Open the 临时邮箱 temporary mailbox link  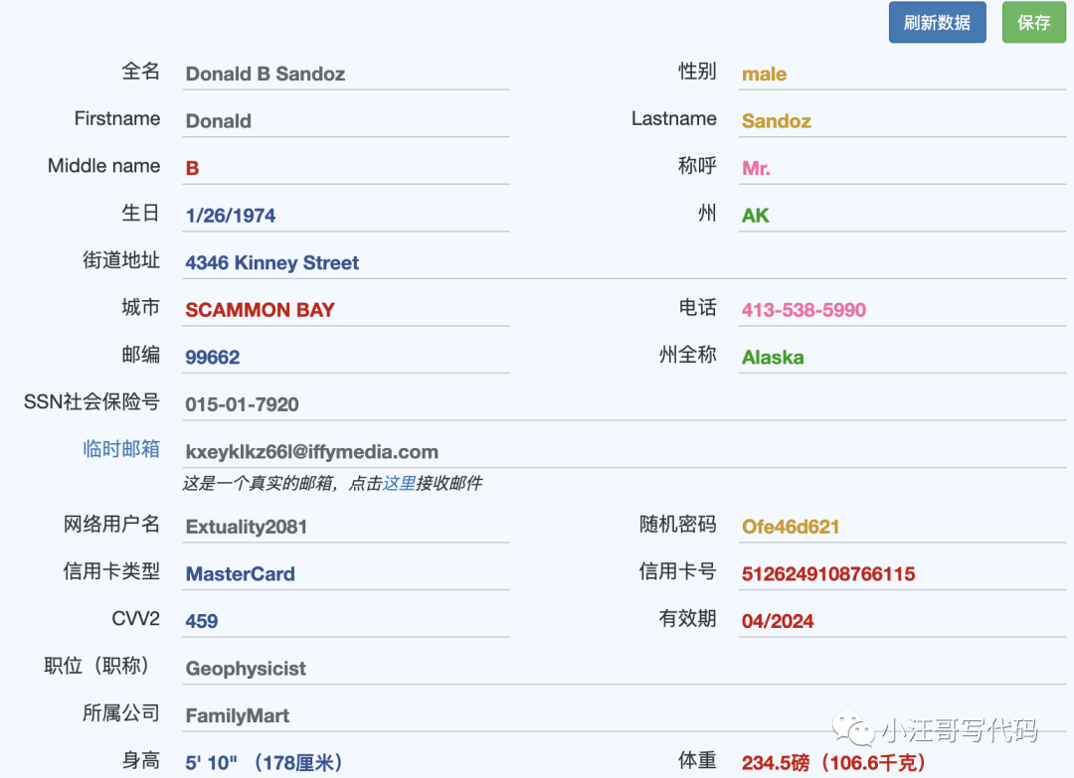point(121,449)
